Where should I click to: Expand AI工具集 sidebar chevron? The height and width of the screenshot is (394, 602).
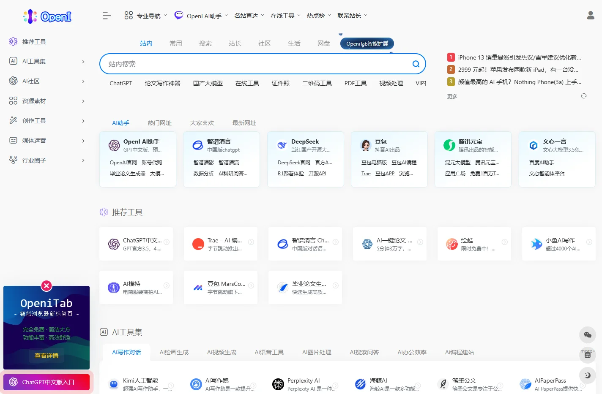83,62
